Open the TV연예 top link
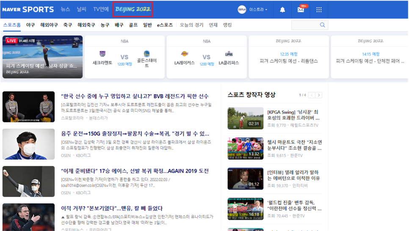 (101, 9)
